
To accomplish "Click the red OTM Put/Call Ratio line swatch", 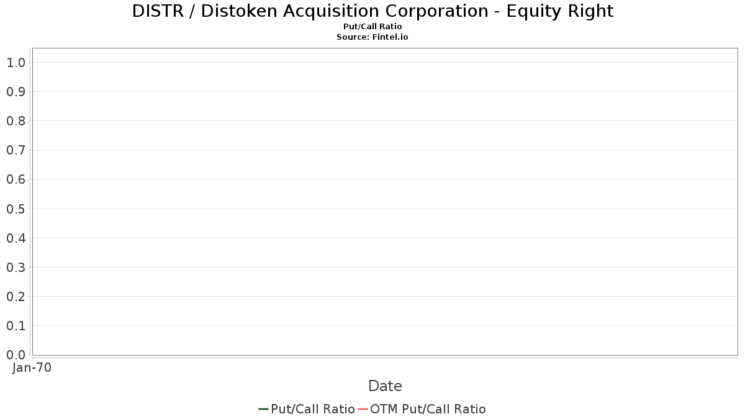I will [x=363, y=409].
